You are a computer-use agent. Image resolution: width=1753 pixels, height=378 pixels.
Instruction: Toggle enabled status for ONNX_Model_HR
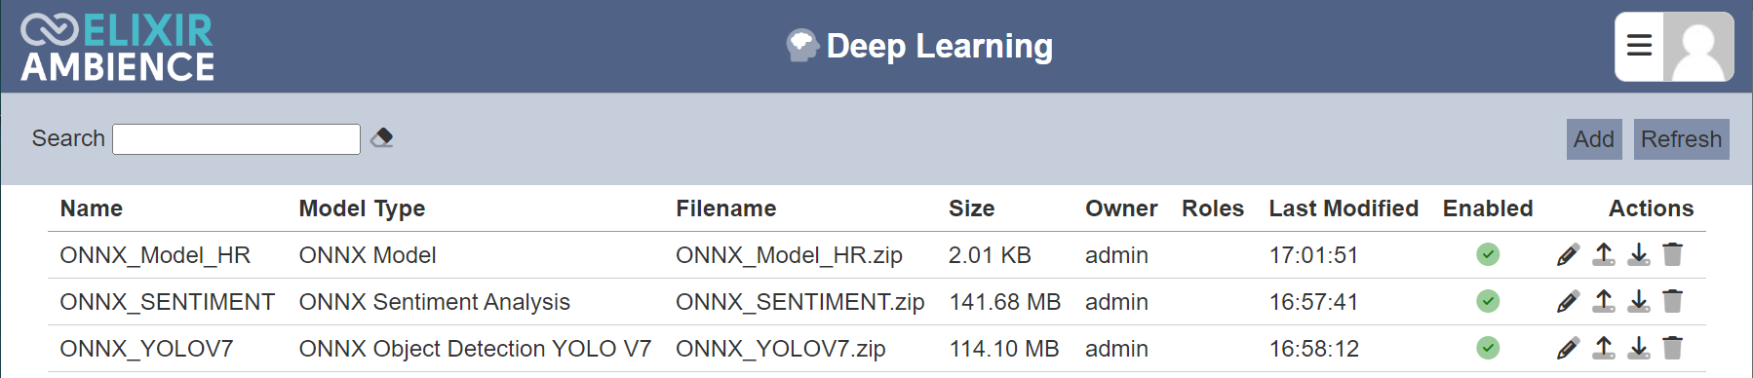pos(1488,255)
